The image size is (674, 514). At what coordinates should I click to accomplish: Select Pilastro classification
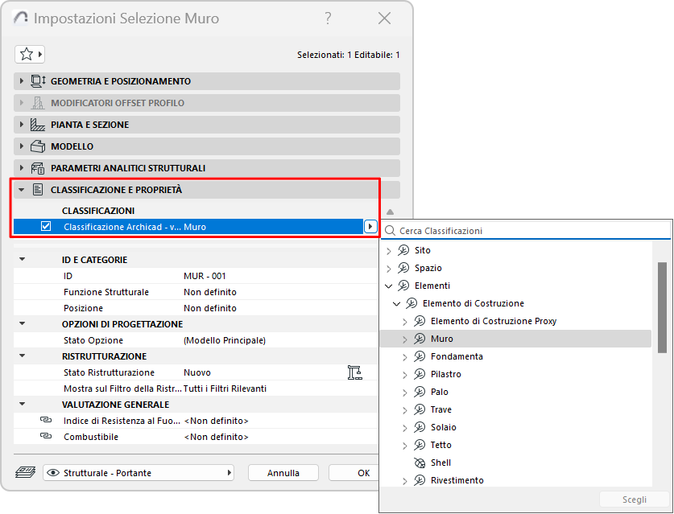tap(446, 374)
